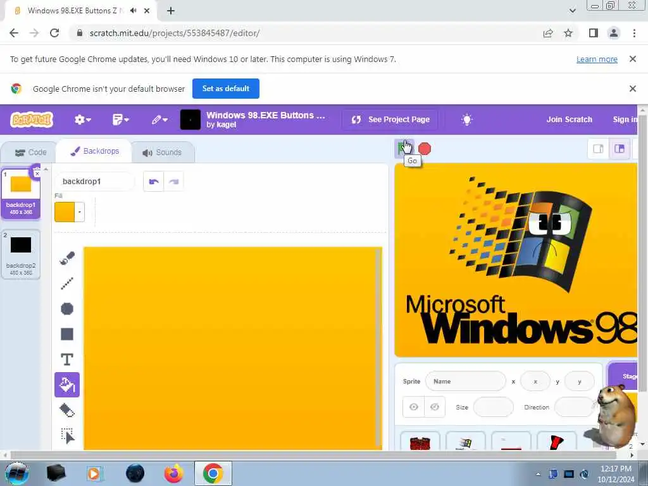Click Sign in link
Screen dimensions: 648x486
[625, 120]
